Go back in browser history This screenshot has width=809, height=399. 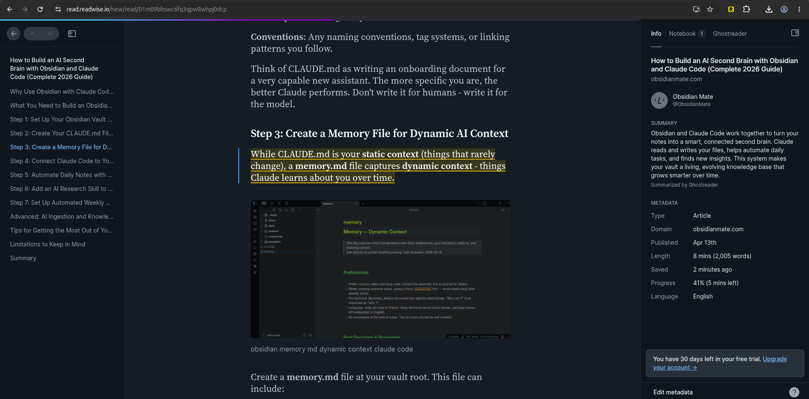point(10,9)
